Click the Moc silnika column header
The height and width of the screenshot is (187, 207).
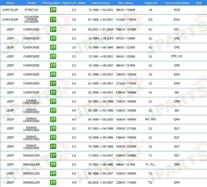[125, 3]
